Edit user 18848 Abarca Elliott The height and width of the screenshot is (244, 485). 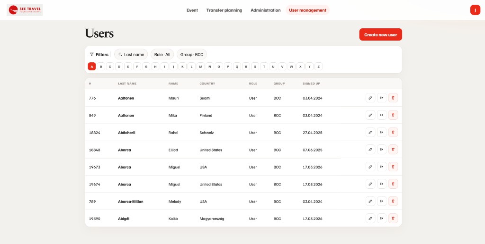(370, 150)
